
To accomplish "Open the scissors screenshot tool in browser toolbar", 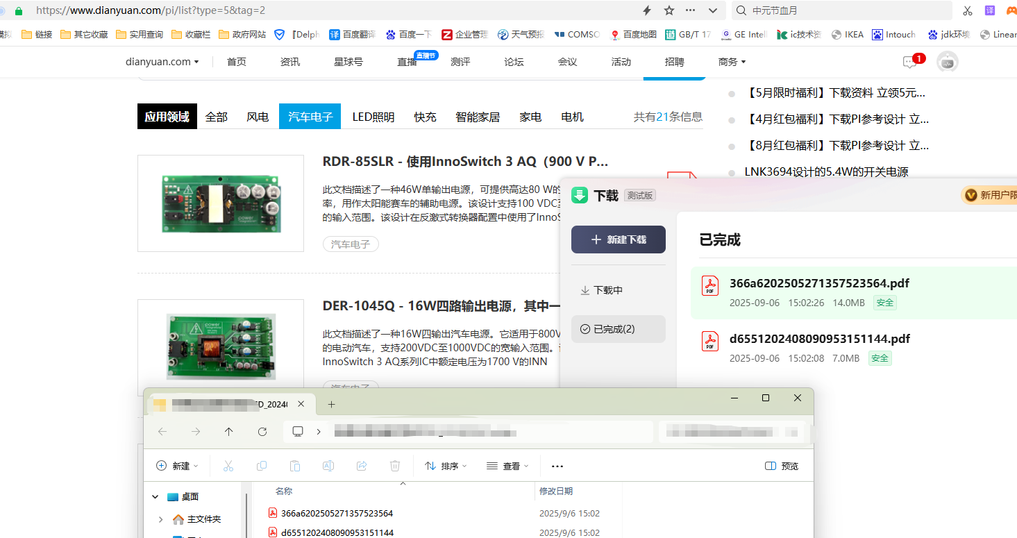I will pos(968,10).
